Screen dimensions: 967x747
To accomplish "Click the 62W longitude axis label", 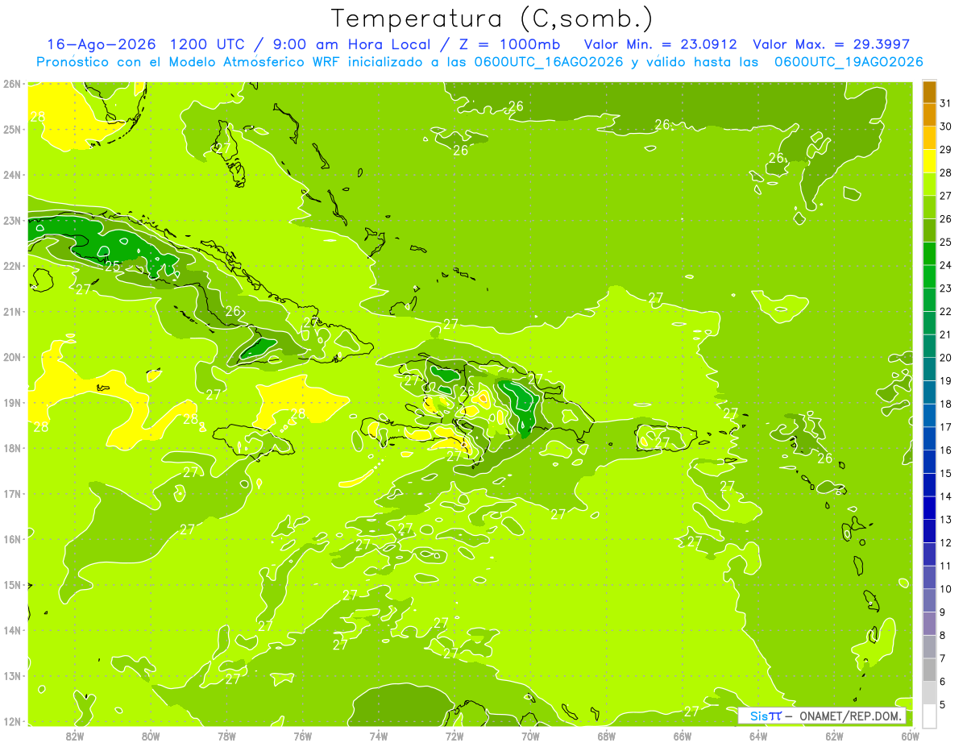I will coord(834,736).
